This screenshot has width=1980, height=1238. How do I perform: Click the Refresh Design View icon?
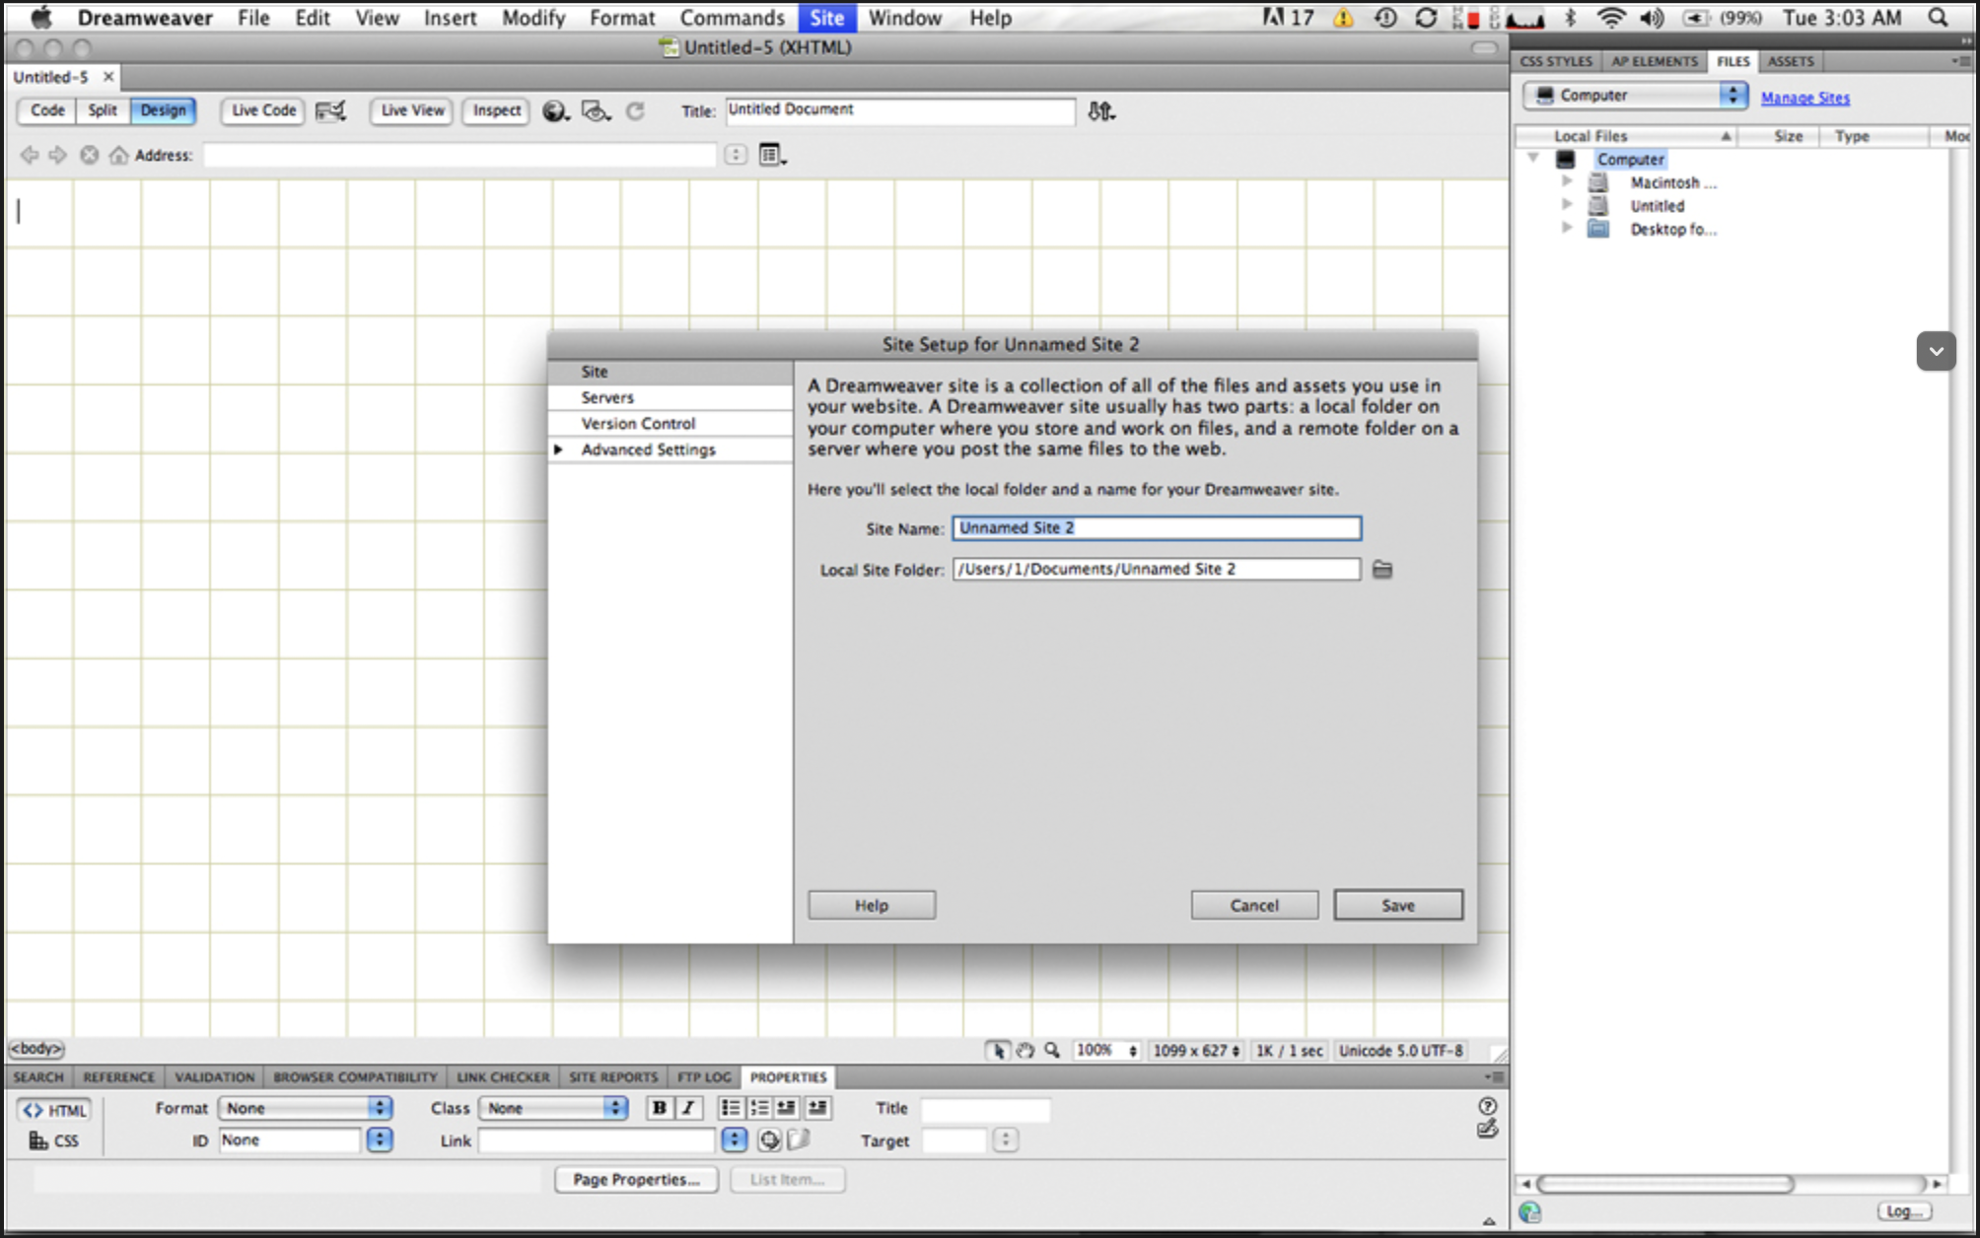[636, 111]
